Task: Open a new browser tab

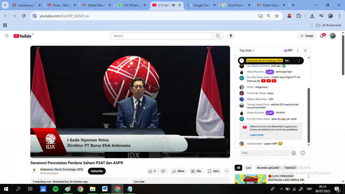Action: click(293, 5)
